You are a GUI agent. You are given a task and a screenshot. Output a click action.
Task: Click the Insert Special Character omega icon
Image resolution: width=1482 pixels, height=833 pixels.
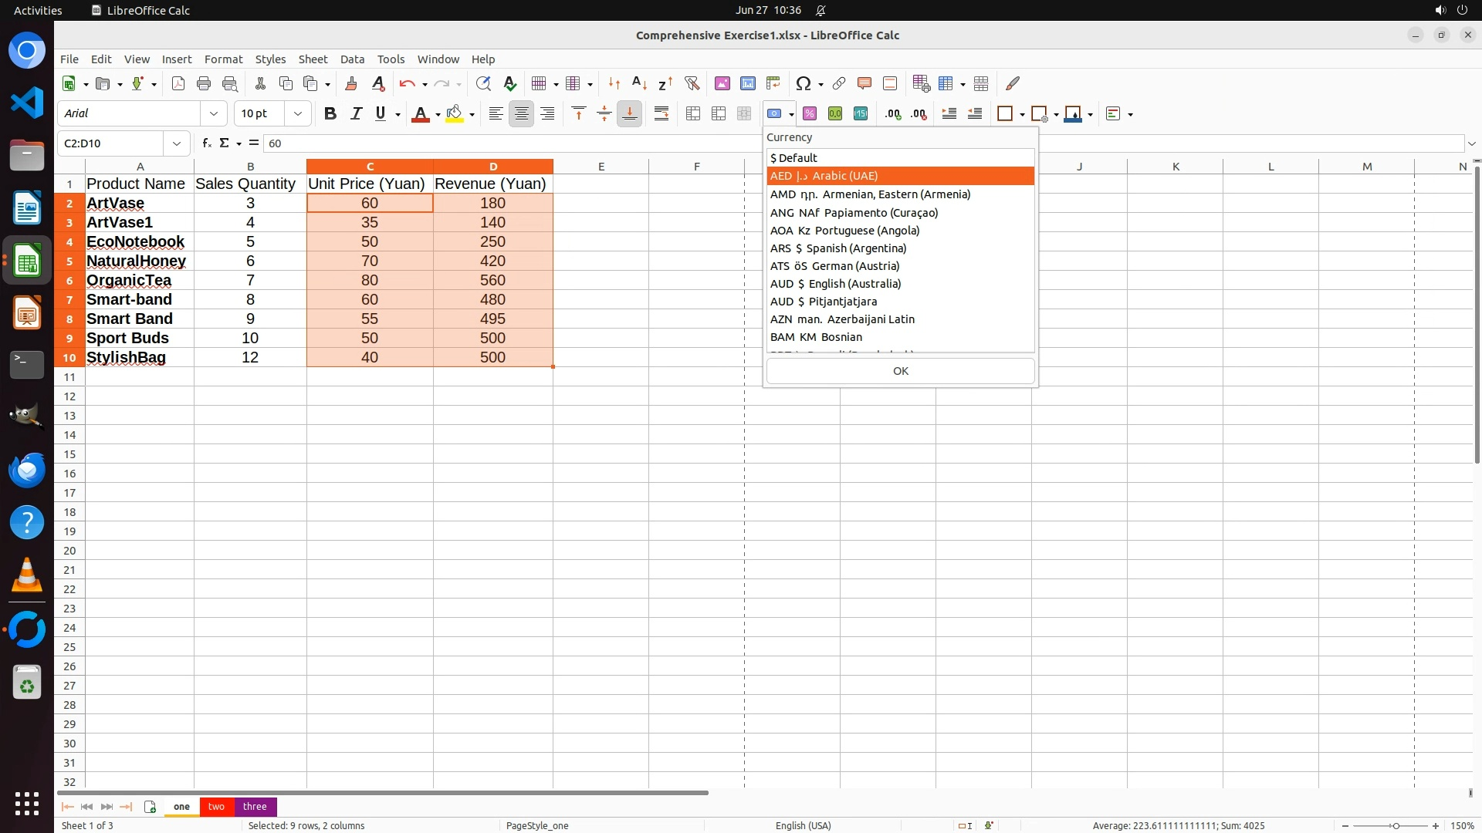(x=804, y=83)
